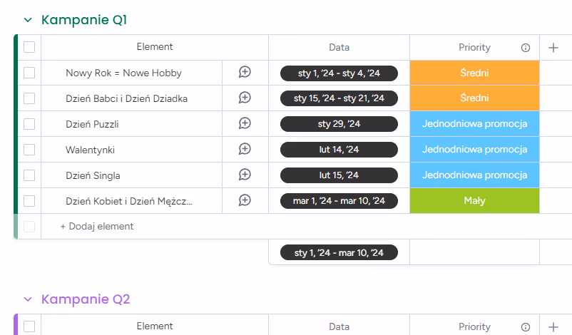Screen dimensions: 572x335
Task: Edit the lut 14, '24 date
Action: pos(339,150)
